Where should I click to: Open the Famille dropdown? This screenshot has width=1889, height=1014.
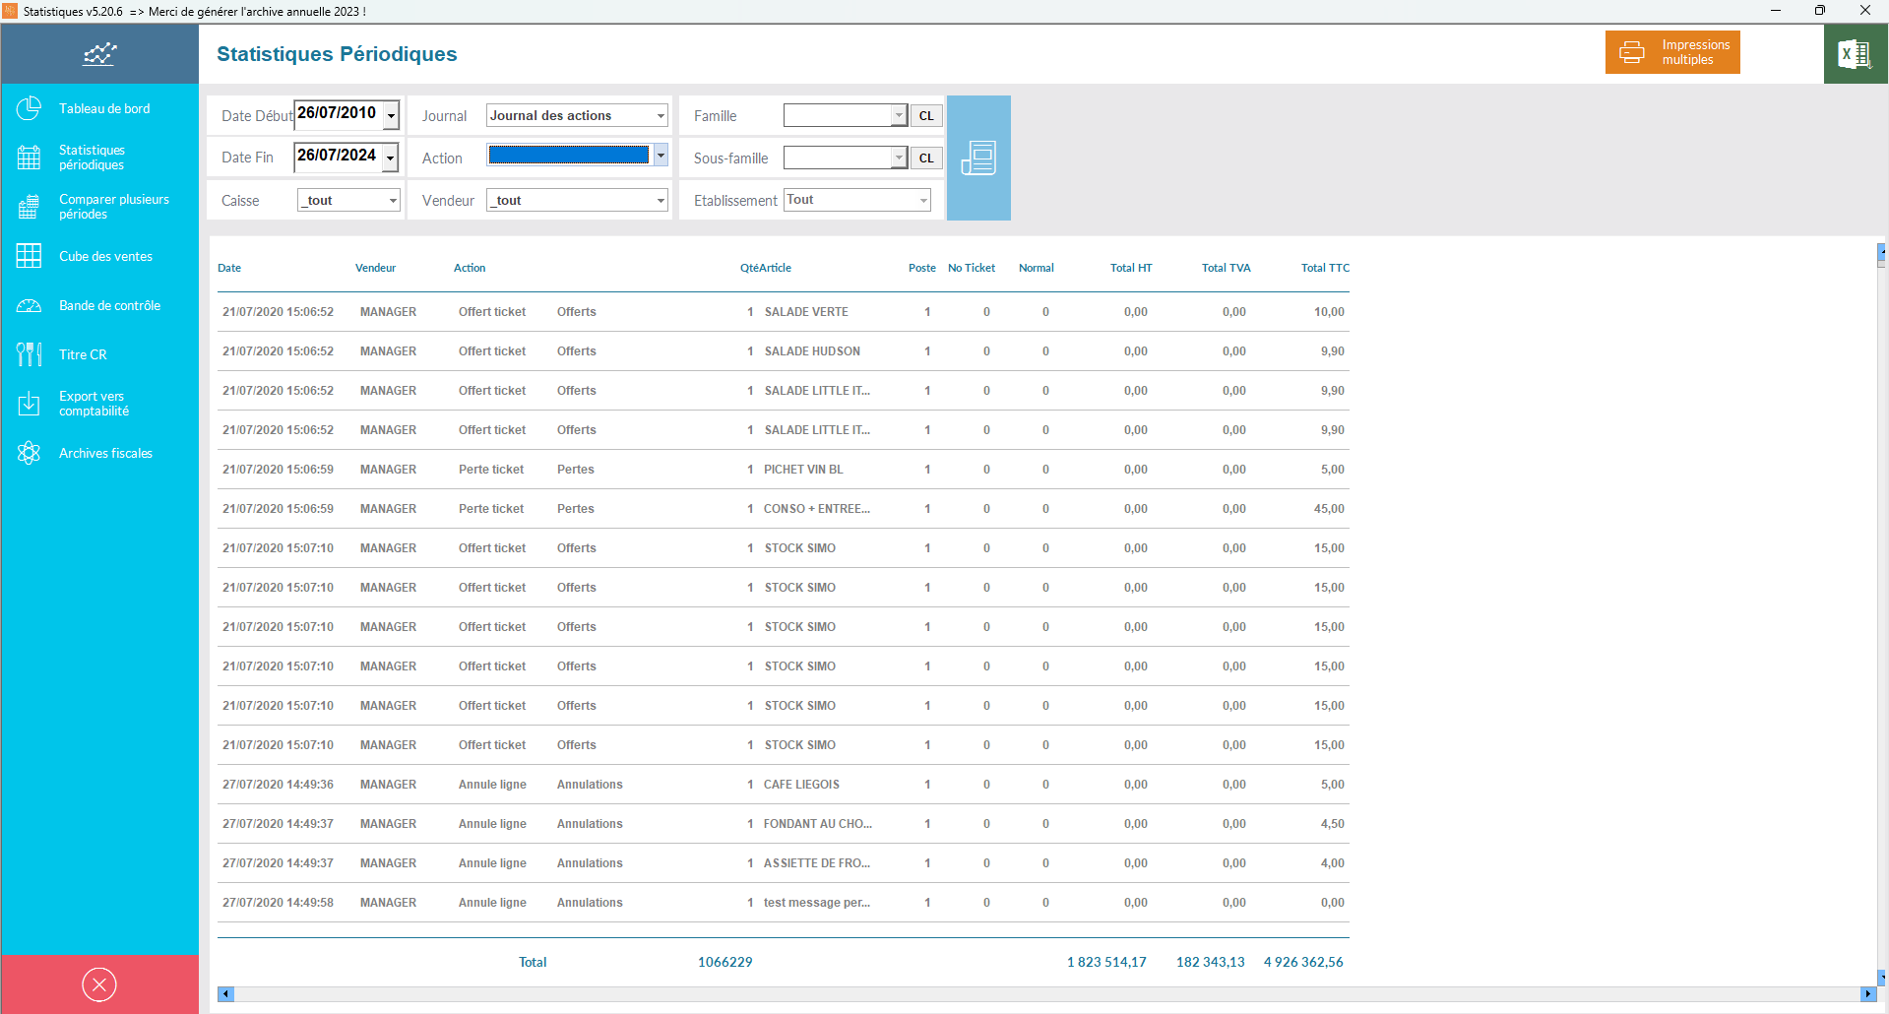tap(845, 115)
